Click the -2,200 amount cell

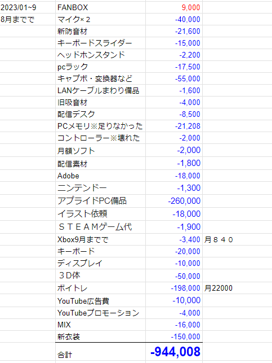pyautogui.click(x=174, y=55)
